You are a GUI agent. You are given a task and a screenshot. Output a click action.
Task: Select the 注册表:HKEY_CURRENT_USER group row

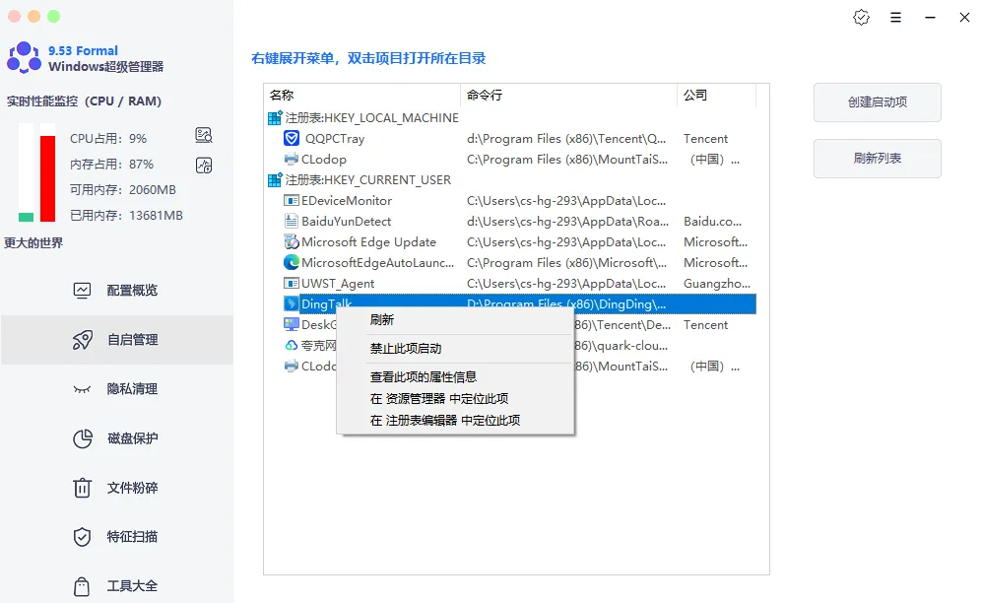point(368,179)
